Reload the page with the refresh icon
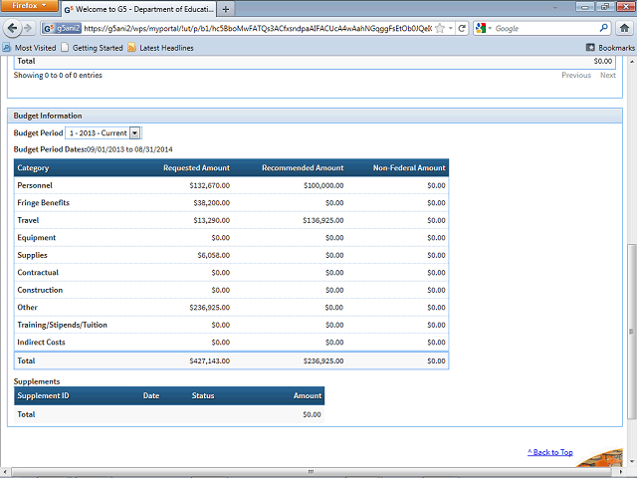Screen dimensions: 637x478 coord(462,29)
